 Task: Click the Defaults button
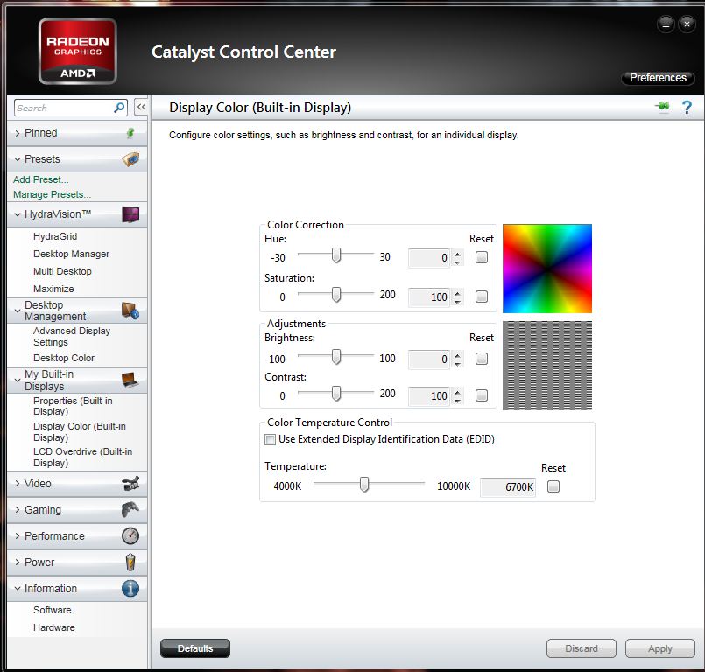coord(195,648)
